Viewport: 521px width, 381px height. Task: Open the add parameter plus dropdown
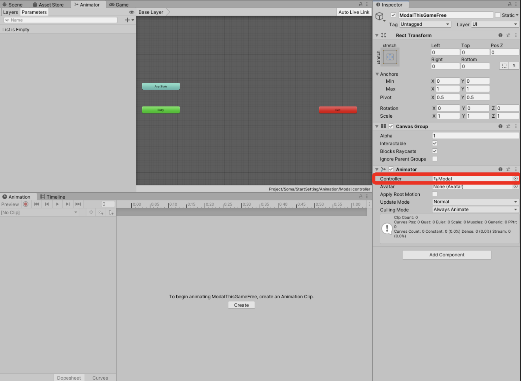(129, 20)
